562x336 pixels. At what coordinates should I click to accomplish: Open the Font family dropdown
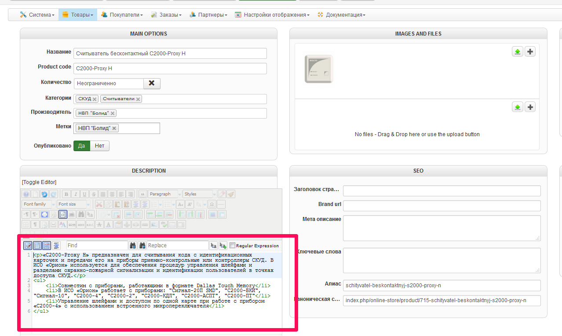click(39, 204)
